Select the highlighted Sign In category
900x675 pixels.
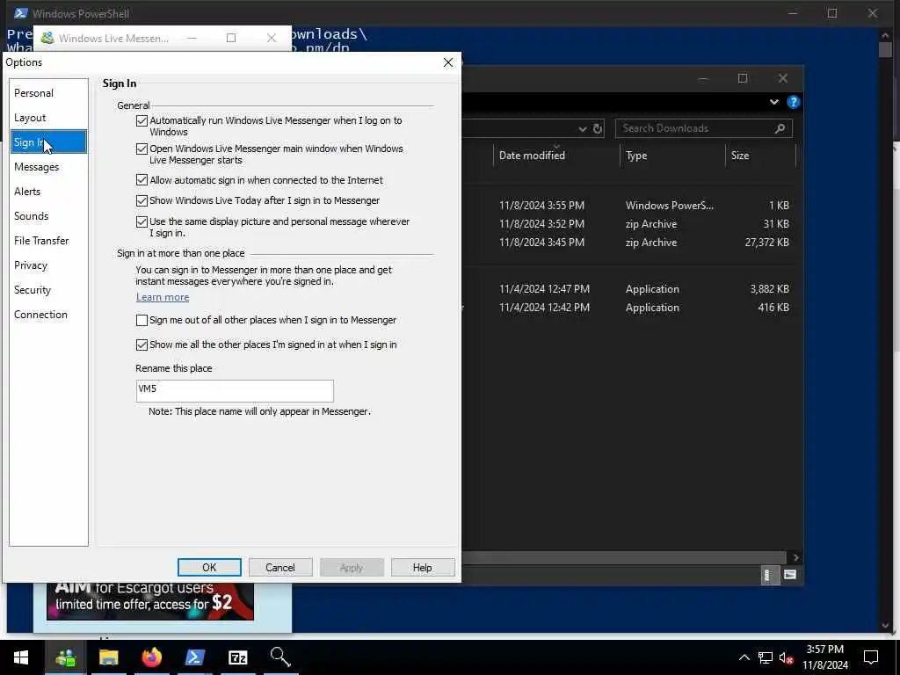click(x=49, y=142)
